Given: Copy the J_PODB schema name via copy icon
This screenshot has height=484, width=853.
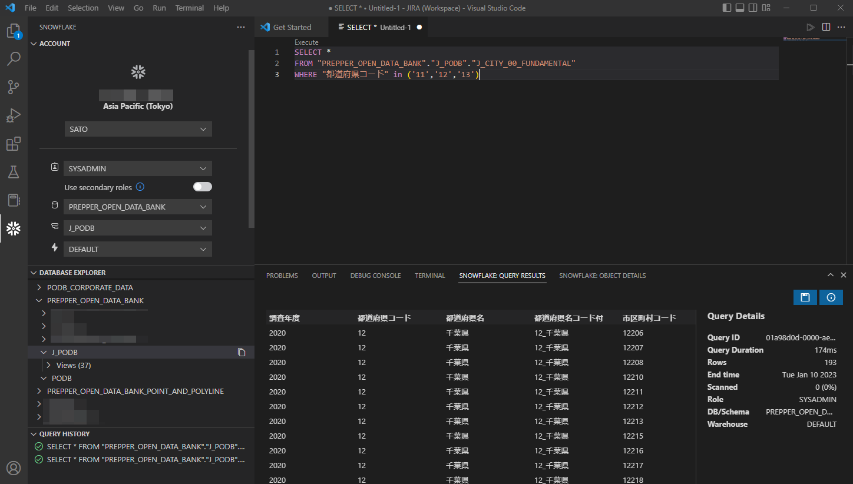Looking at the screenshot, I should point(242,352).
